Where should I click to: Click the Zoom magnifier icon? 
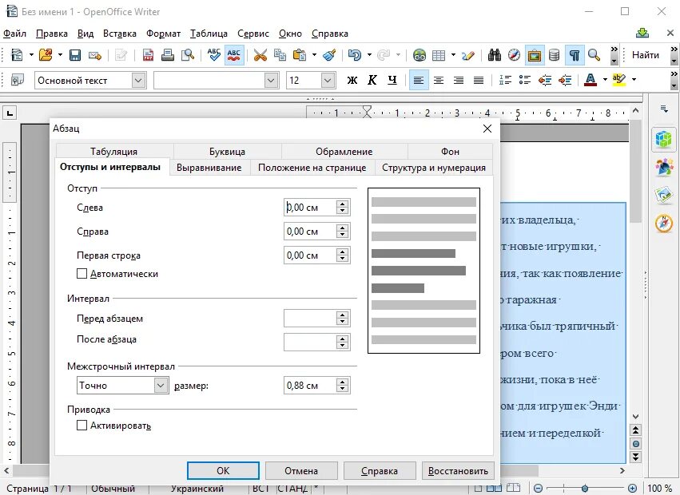(x=594, y=55)
